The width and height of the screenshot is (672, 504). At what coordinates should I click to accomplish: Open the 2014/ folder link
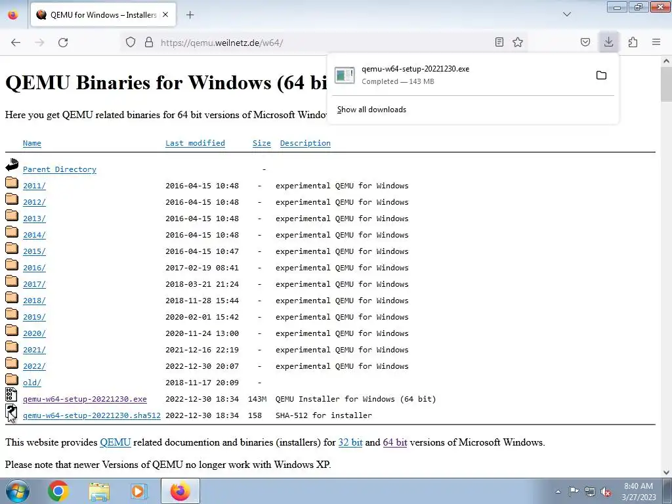pyautogui.click(x=34, y=235)
